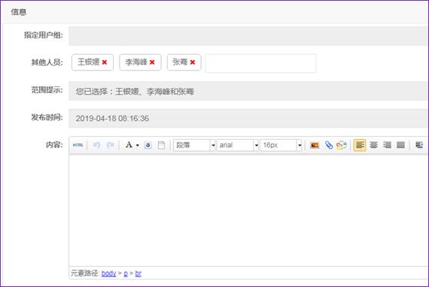Remove 李海峰 from other personnel

coord(152,62)
